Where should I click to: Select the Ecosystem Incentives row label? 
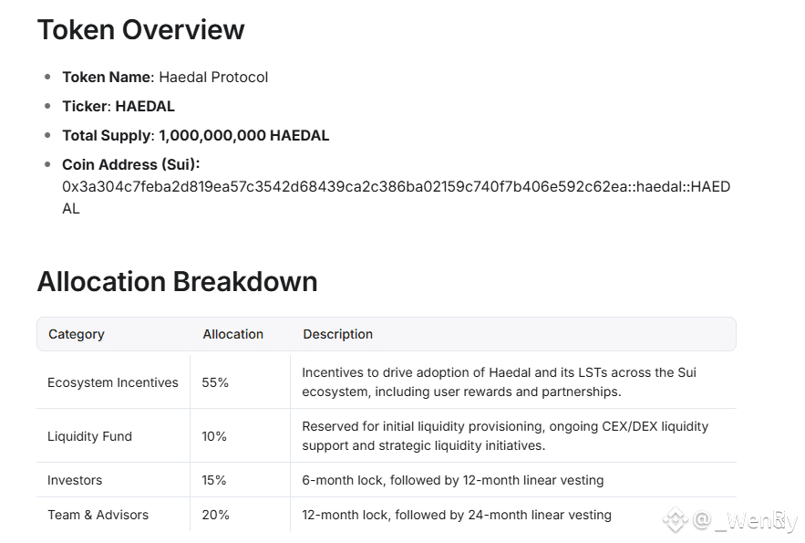[x=113, y=382]
